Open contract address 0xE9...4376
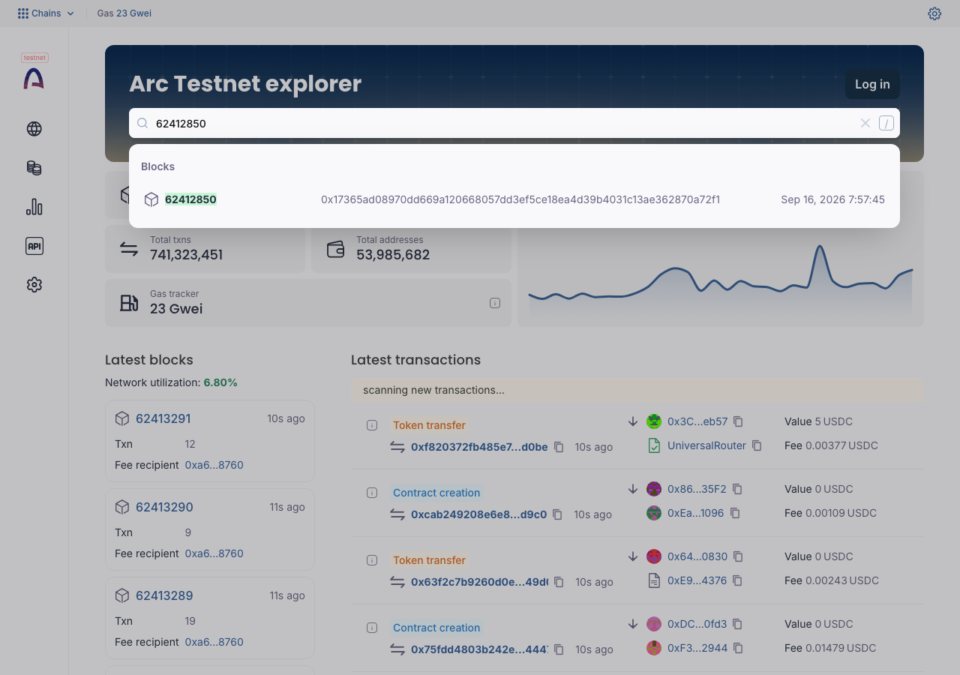 [697, 580]
